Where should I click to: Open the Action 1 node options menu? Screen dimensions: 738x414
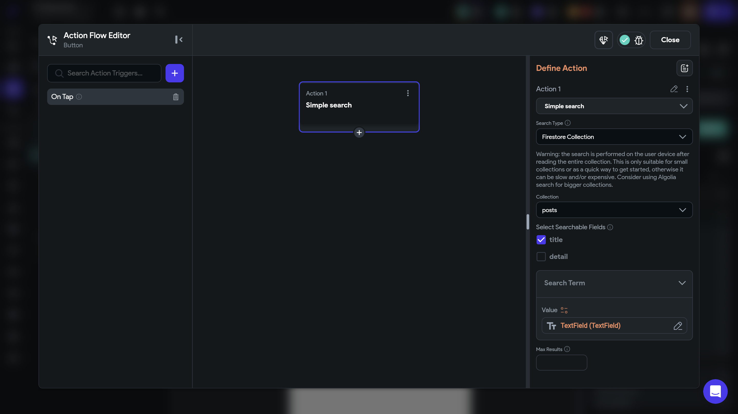tap(408, 93)
